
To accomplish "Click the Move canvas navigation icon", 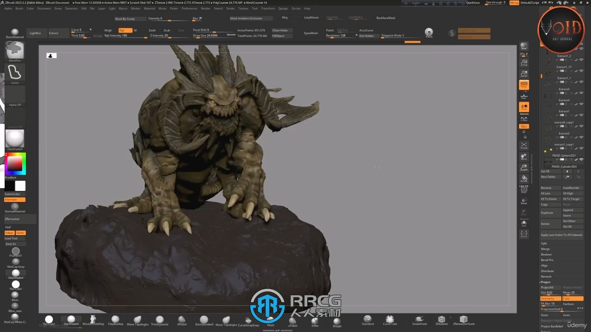I will [x=524, y=157].
